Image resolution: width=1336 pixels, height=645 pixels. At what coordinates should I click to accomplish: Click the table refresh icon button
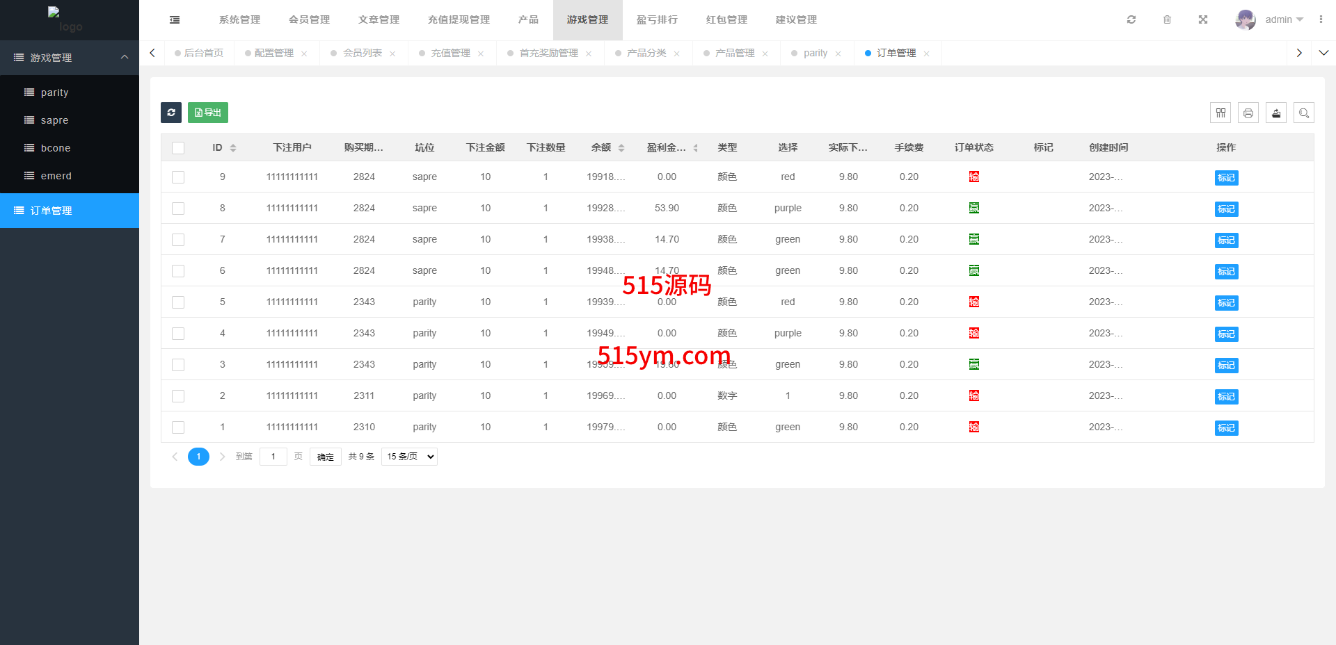[x=171, y=113]
